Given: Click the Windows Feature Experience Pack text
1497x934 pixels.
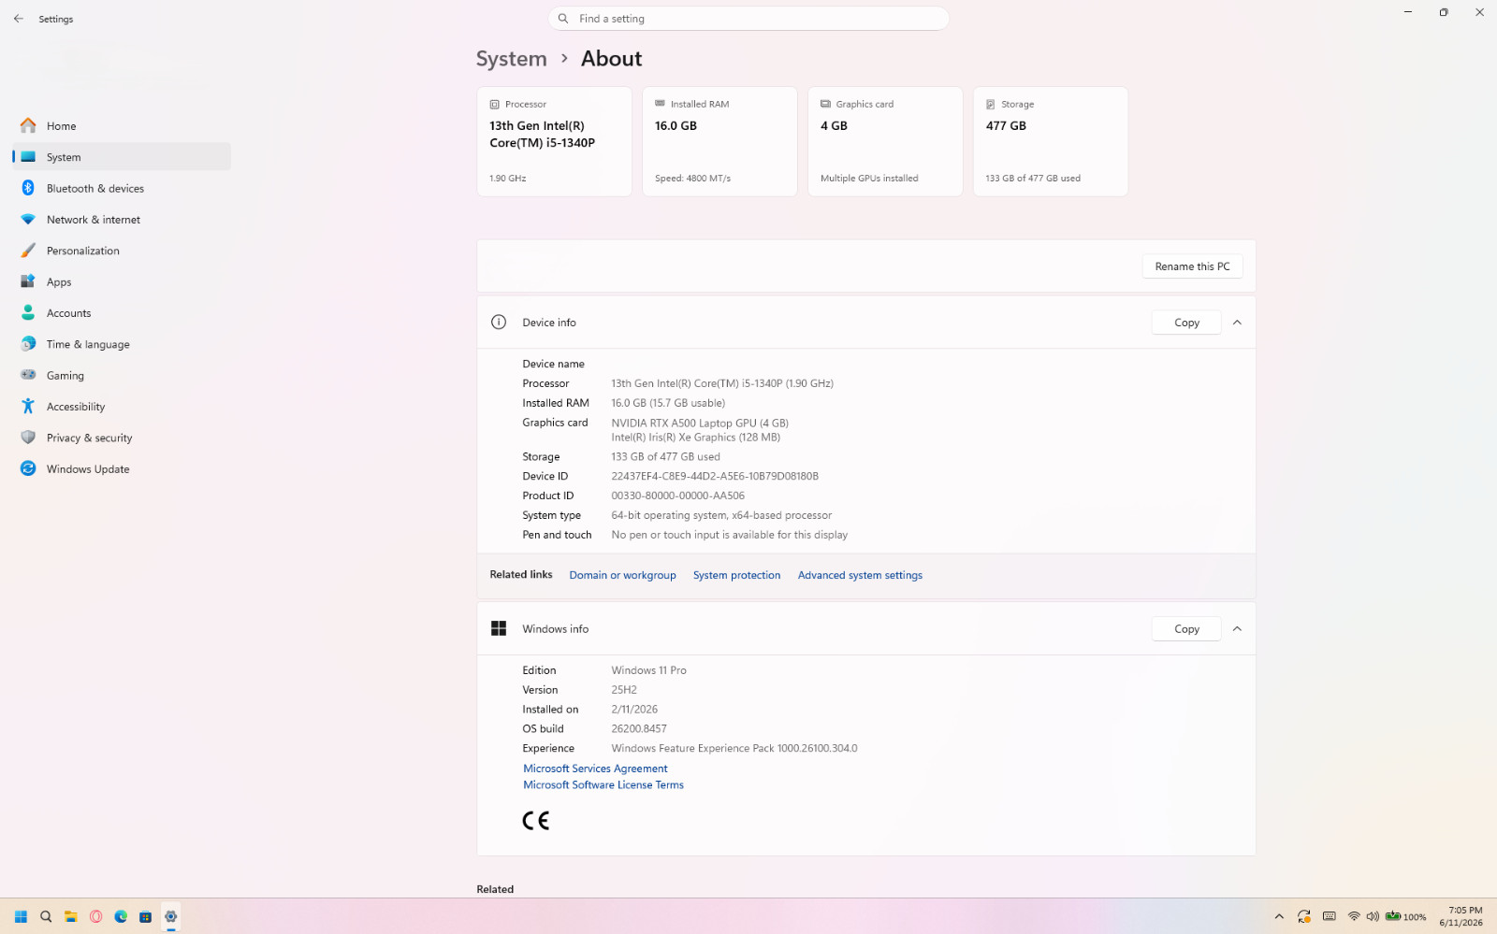Looking at the screenshot, I should pos(734,749).
